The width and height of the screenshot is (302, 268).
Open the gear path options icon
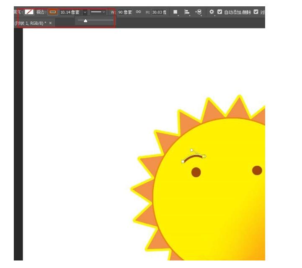tap(212, 12)
